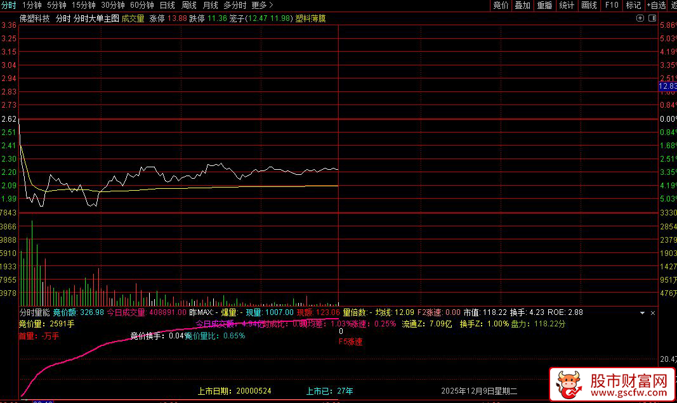Open F10 company fundamentals
This screenshot has width=677, height=403.
610,5
